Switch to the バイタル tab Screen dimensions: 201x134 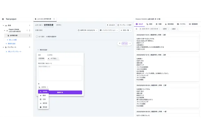181,24
